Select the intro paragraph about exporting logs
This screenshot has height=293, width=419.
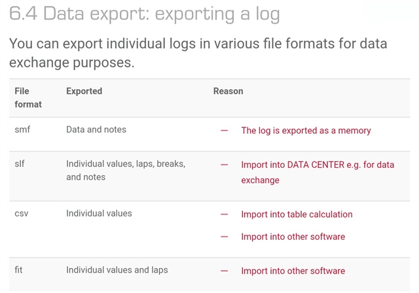pos(198,53)
